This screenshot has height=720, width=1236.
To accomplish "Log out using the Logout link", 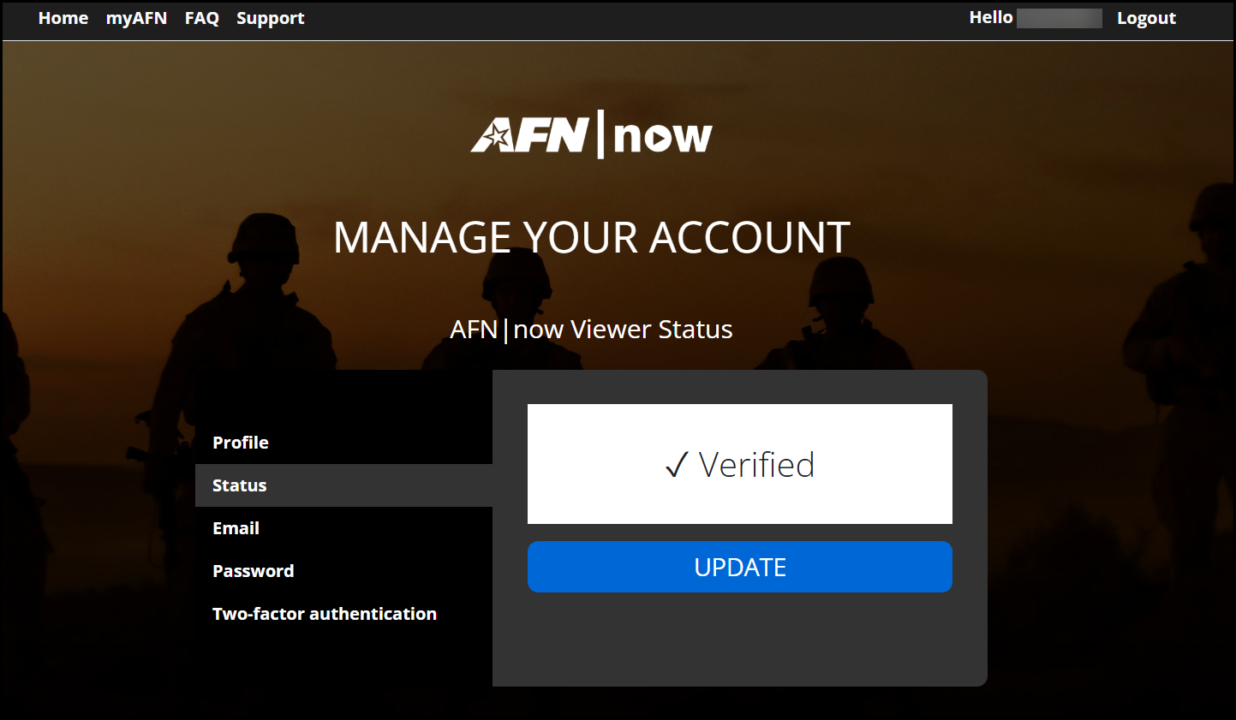I will (1146, 18).
